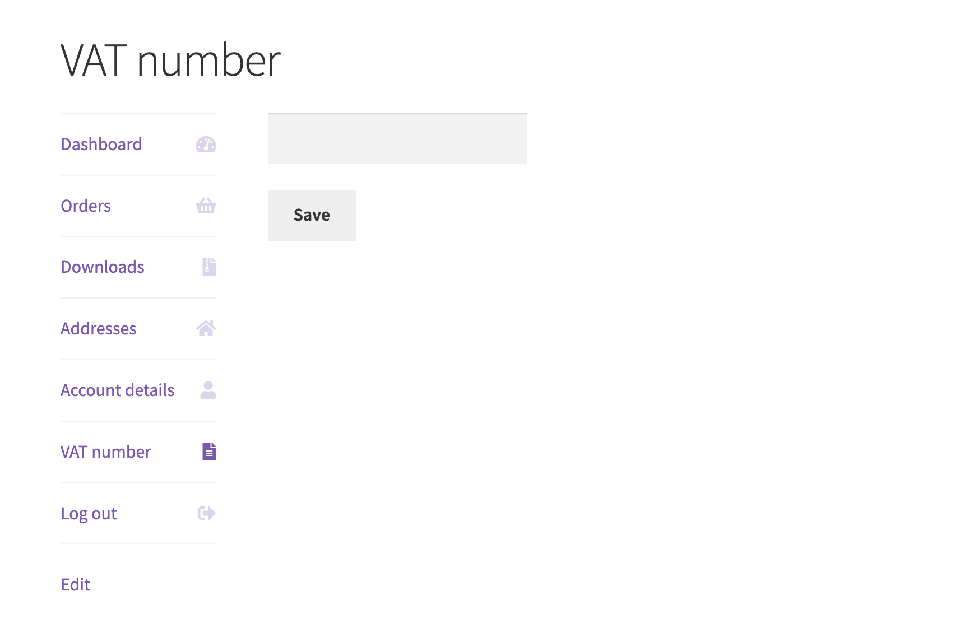Open the Addresses section
This screenshot has width=973, height=633.
pyautogui.click(x=99, y=329)
